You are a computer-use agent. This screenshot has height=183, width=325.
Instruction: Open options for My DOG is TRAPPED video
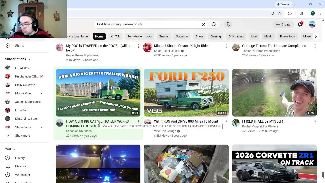click(x=139, y=46)
